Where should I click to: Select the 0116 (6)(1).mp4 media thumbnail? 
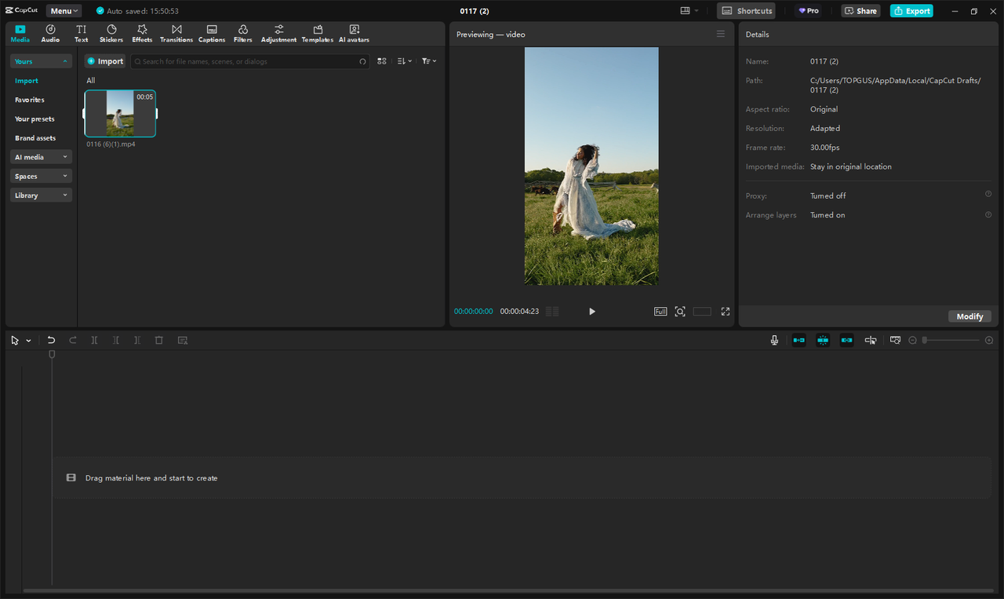click(119, 113)
